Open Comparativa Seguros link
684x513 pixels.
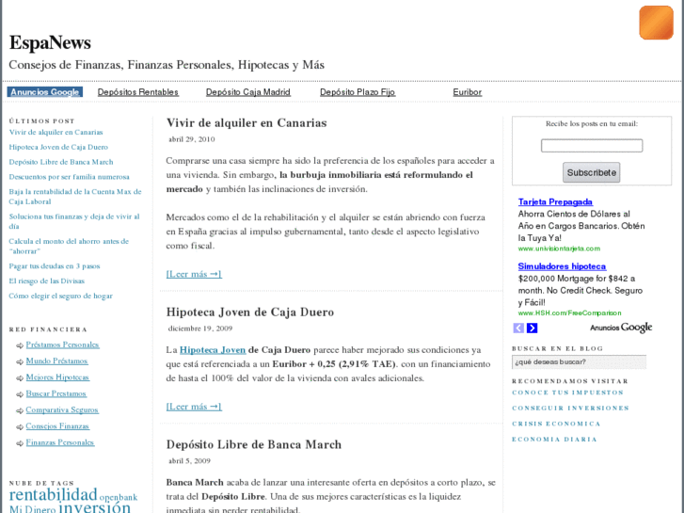(x=62, y=410)
